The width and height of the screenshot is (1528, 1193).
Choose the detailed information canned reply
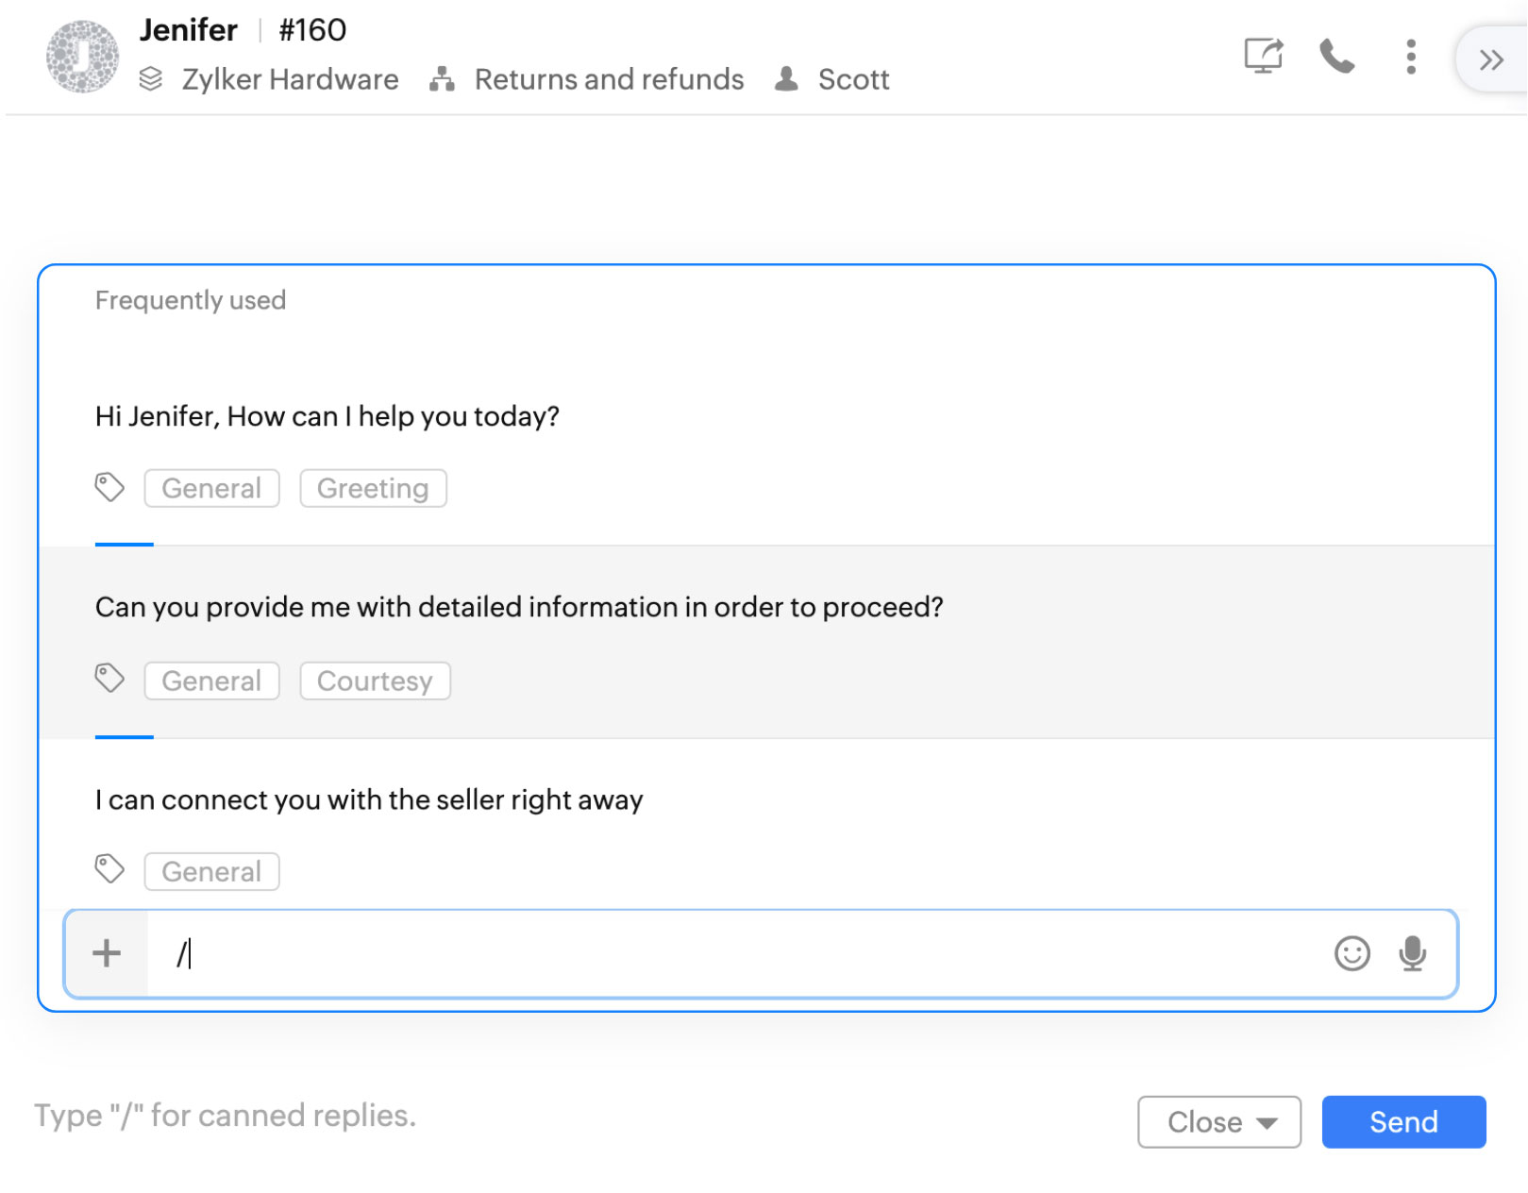click(519, 607)
